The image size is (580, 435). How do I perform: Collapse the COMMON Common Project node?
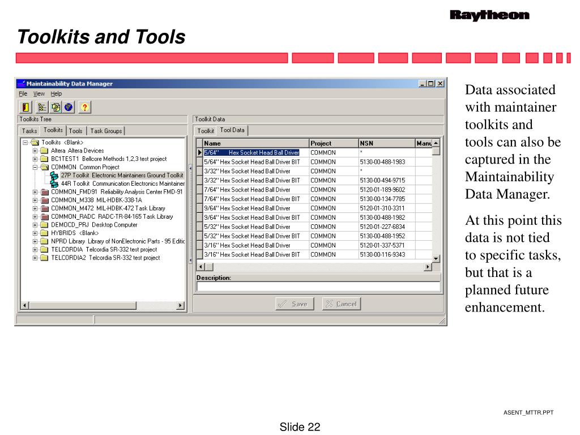pos(35,167)
